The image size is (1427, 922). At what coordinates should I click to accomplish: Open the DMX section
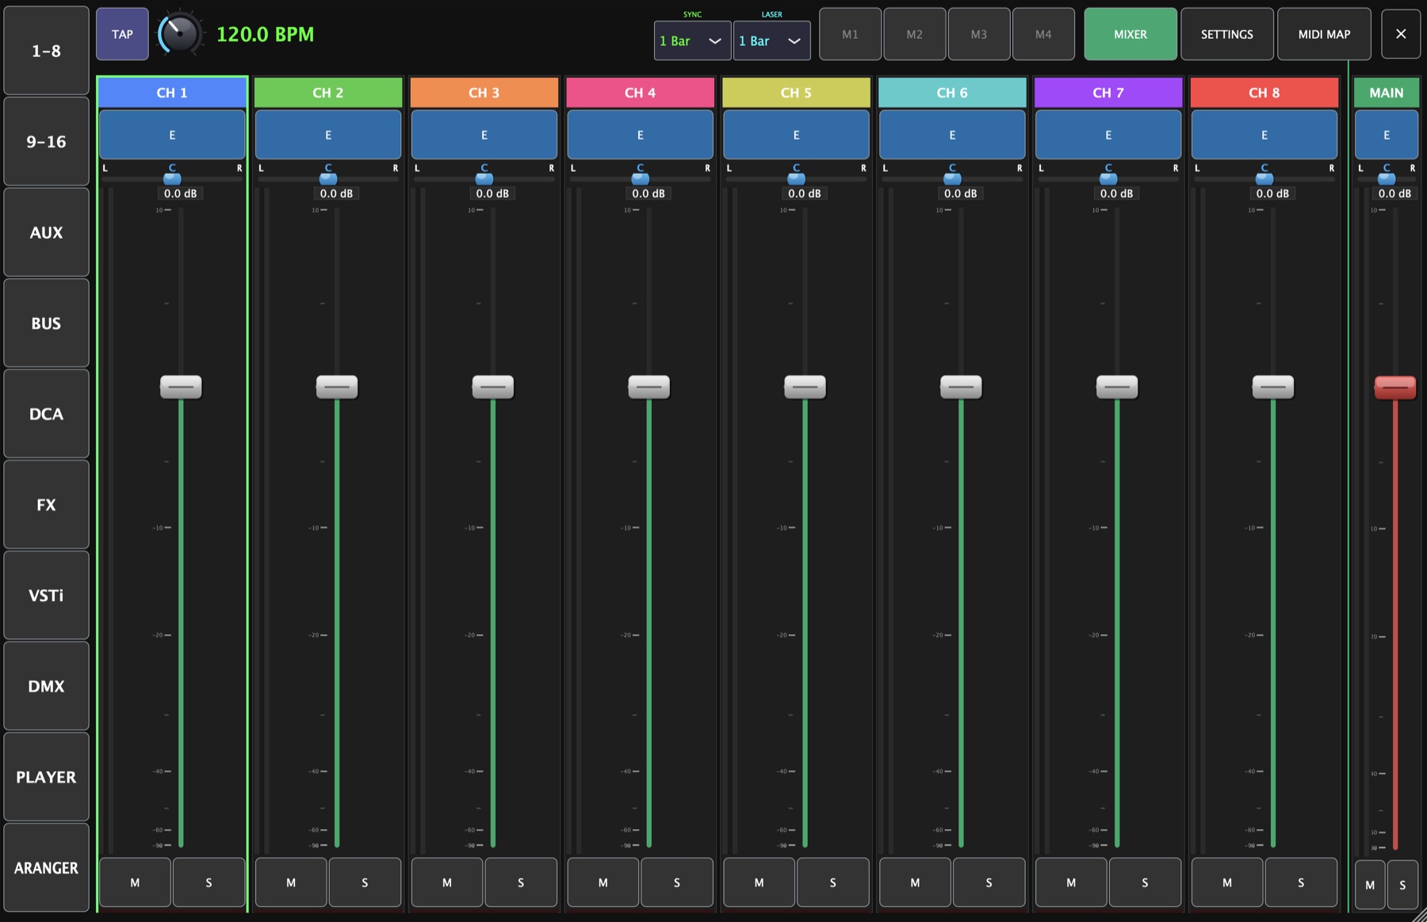[x=46, y=687]
